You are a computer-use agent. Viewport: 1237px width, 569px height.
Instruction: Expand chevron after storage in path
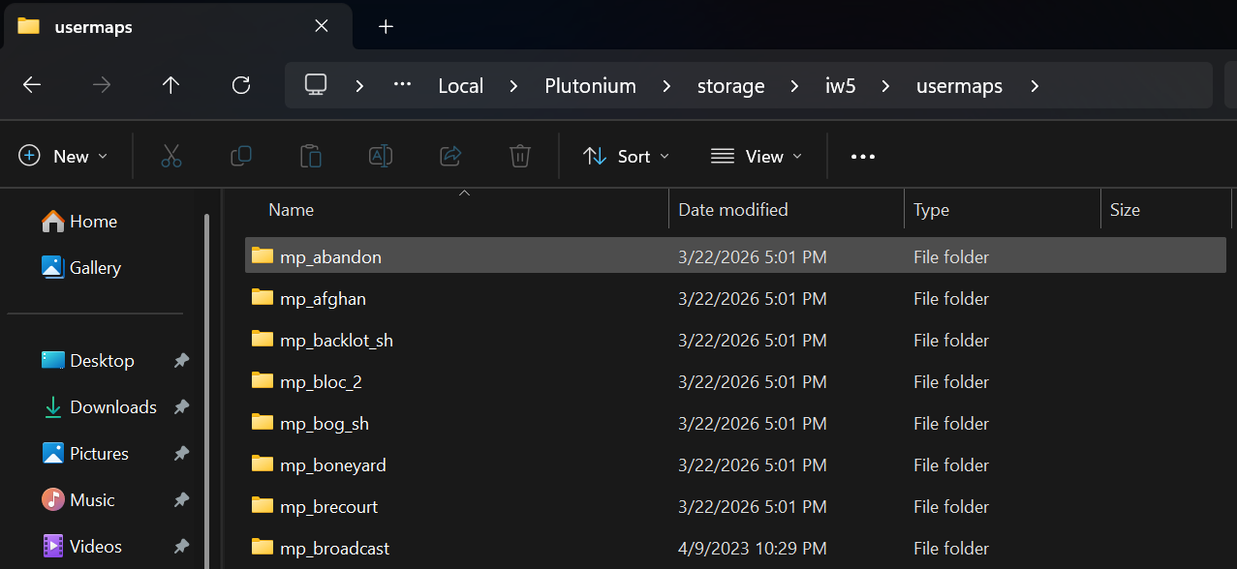coord(795,86)
